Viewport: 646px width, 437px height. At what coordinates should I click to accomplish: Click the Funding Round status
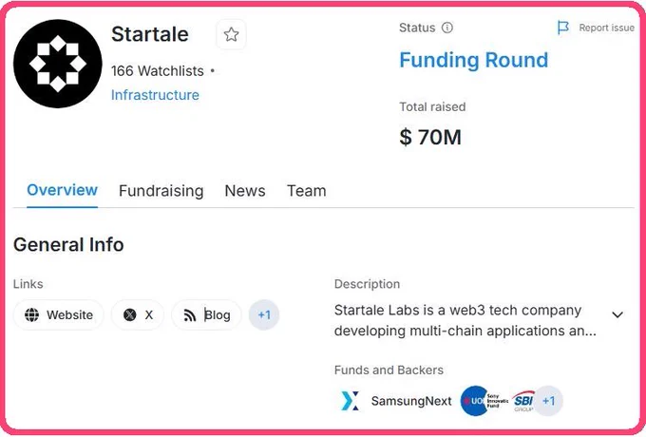point(474,60)
